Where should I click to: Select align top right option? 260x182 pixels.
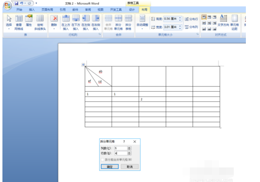[214, 17]
